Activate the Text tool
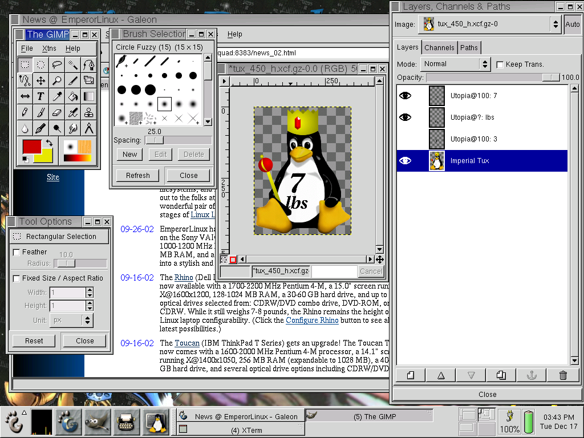This screenshot has height=438, width=584. [40, 96]
